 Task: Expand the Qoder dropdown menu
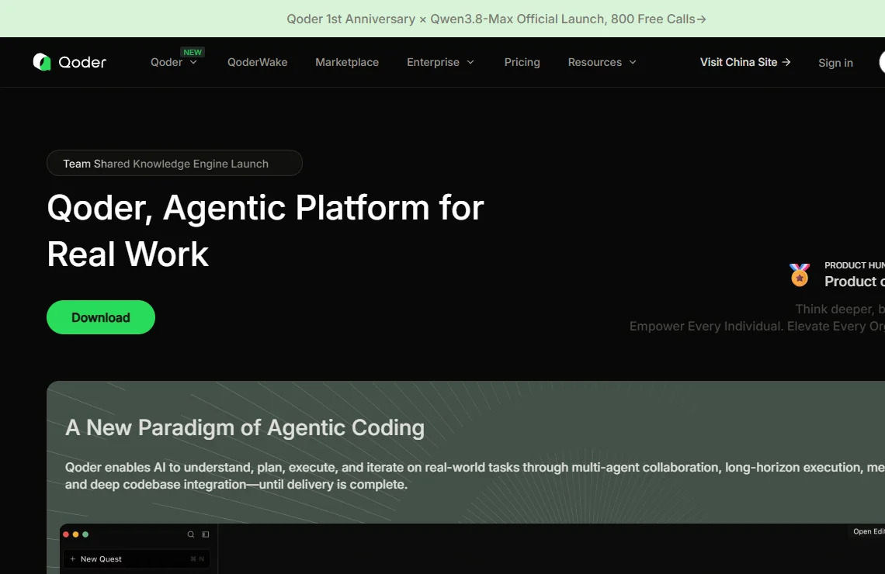coord(173,62)
